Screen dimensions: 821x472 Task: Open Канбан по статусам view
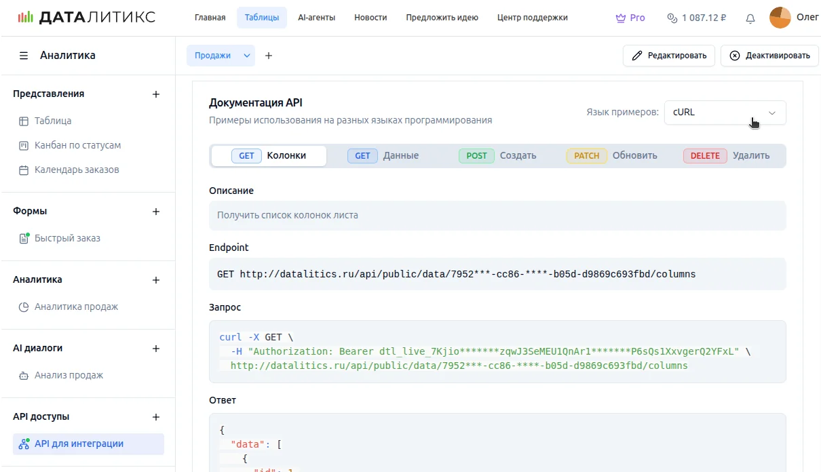77,145
